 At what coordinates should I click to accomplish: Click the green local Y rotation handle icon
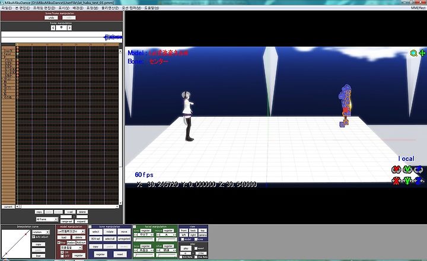pos(407,170)
